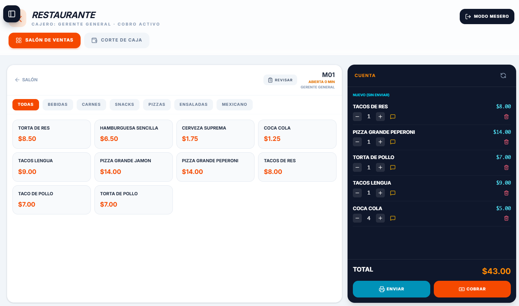Filter menu by Pizzas
Viewport: 519px width, 306px height.
[157, 104]
